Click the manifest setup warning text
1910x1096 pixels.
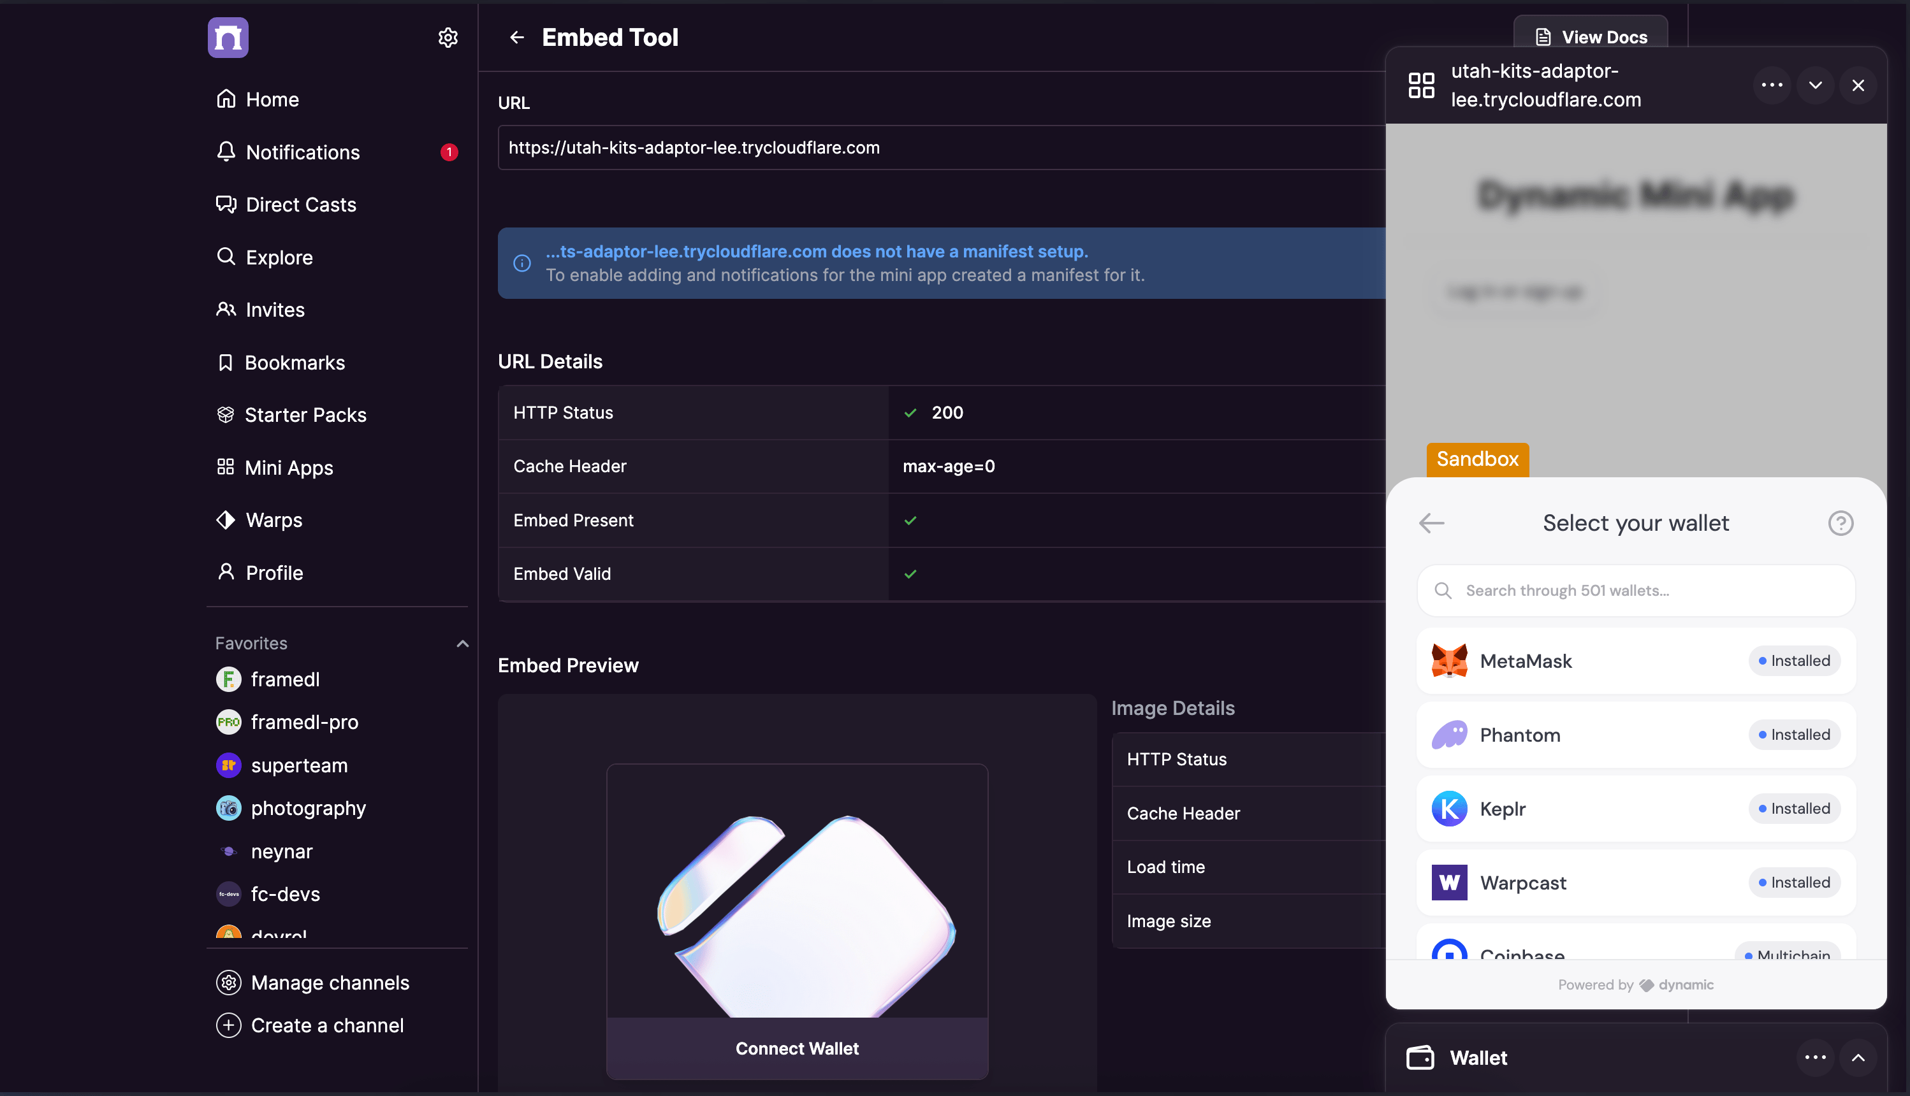tap(817, 252)
